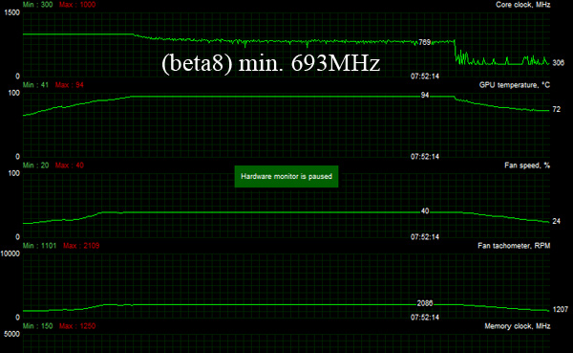Click the 'Min : 300' core clock value
Screen dimensions: 573x353
click(x=37, y=5)
